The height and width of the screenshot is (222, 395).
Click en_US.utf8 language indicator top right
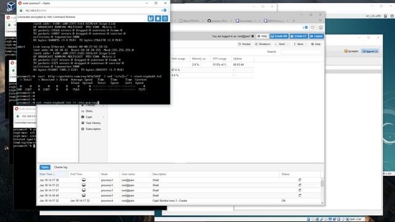coord(373,16)
